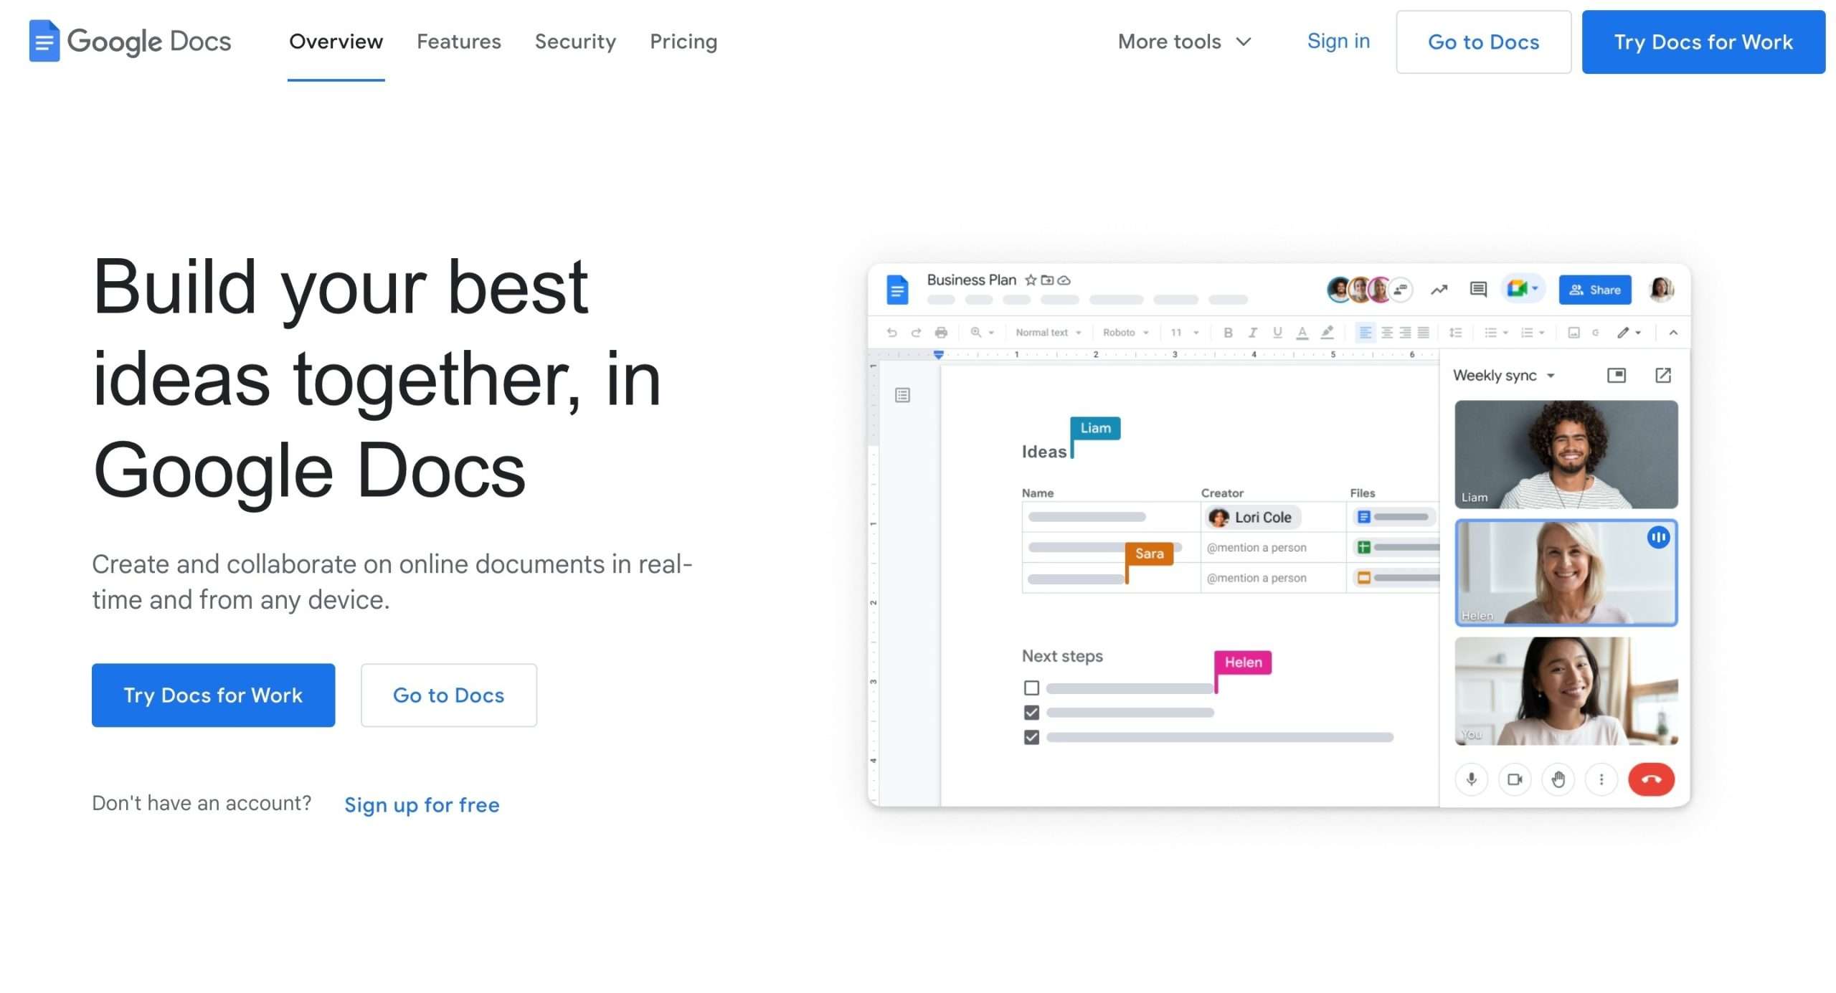Viewport: 1836px width, 993px height.
Task: Collapse the toolbar with the up chevron
Action: tap(1672, 333)
